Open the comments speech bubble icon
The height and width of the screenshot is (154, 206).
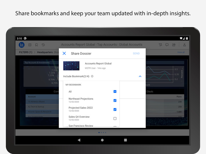(x=167, y=45)
